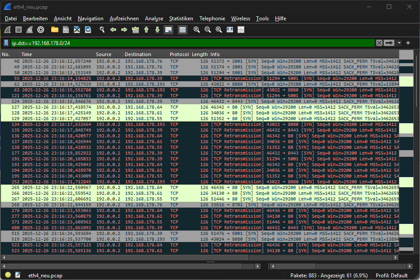Open a capture file with the folder icon
This screenshot has width=420, height=280.
tap(55, 30)
